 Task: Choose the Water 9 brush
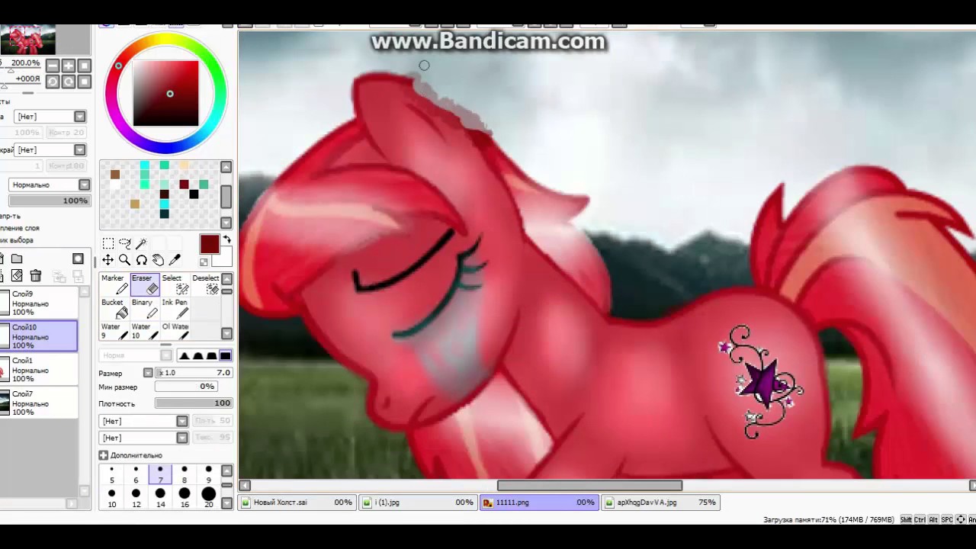coord(114,332)
